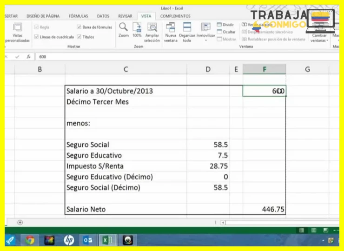Viewport: 344px width, 251px height.
Task: Click Dividir window option
Action: pos(225,25)
